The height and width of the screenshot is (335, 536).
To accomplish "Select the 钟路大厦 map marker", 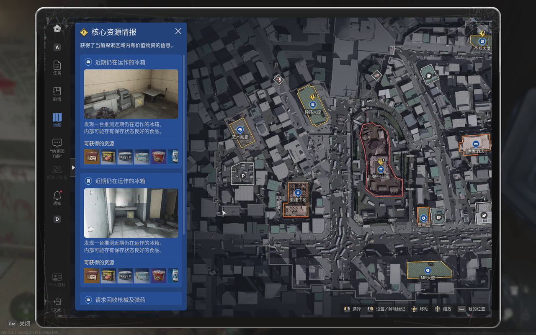I will pos(312,104).
